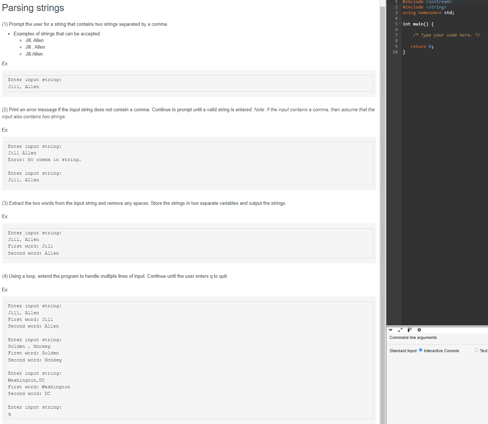Click the change-layout panel icon in the toolbar
Screen dimensions: 488x424
coord(409,330)
